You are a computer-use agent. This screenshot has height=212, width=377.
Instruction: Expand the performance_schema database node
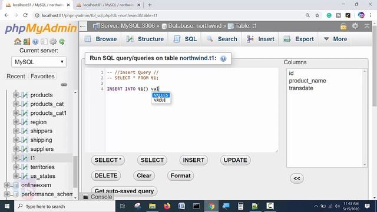click(7, 194)
